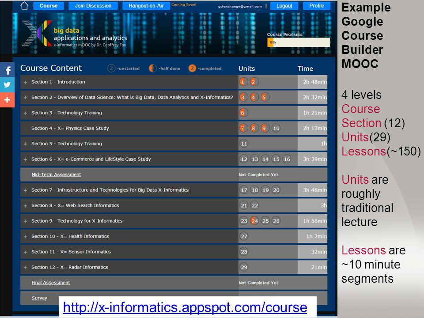Image resolution: width=424 pixels, height=318 pixels.
Task: Click the course progress bar
Action: point(298,42)
